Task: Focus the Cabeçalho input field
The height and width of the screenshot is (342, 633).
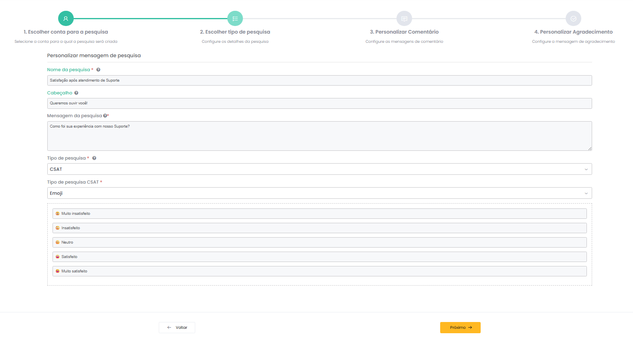Action: click(x=319, y=103)
